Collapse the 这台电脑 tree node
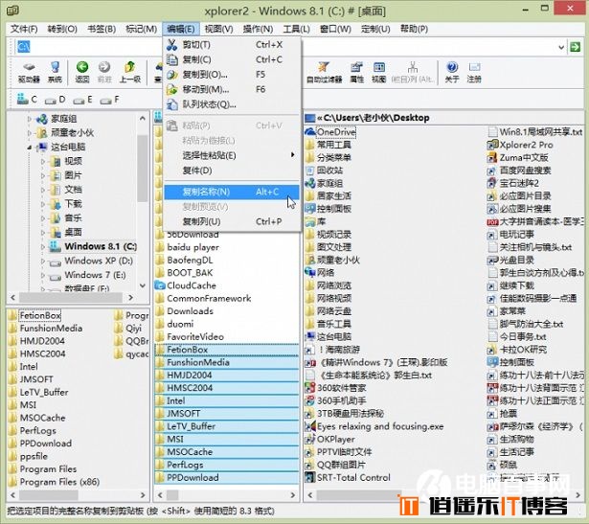This screenshot has height=524, width=589. pyautogui.click(x=30, y=148)
